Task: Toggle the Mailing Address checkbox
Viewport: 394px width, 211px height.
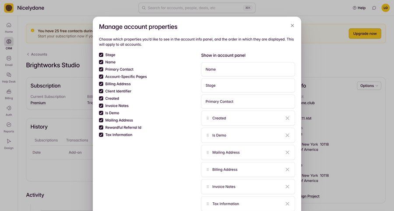Action: [101, 120]
